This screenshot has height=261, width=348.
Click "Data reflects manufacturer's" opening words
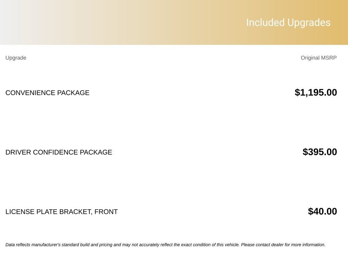(x=33, y=245)
